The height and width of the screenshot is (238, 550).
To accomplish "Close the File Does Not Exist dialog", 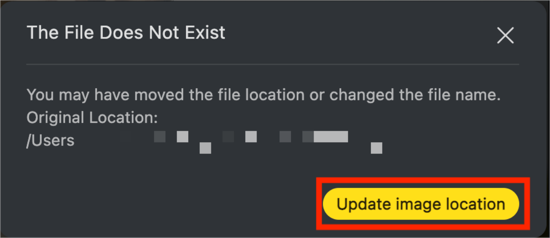I will pos(505,36).
